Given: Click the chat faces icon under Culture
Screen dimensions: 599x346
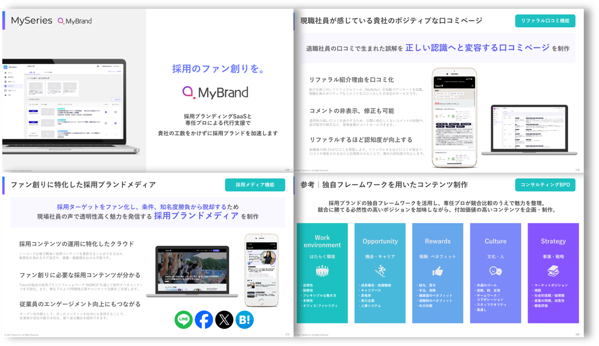Looking at the screenshot, I should [x=495, y=271].
